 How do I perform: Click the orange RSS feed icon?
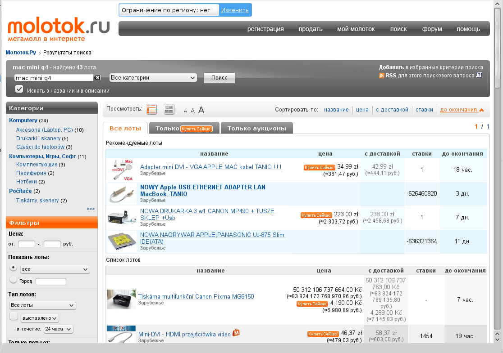click(381, 76)
